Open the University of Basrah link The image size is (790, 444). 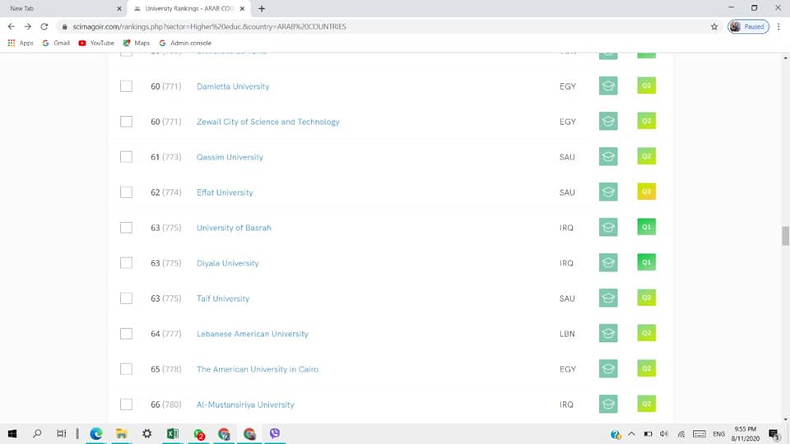point(234,228)
